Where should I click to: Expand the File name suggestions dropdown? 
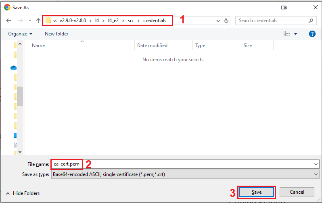pyautogui.click(x=316, y=164)
